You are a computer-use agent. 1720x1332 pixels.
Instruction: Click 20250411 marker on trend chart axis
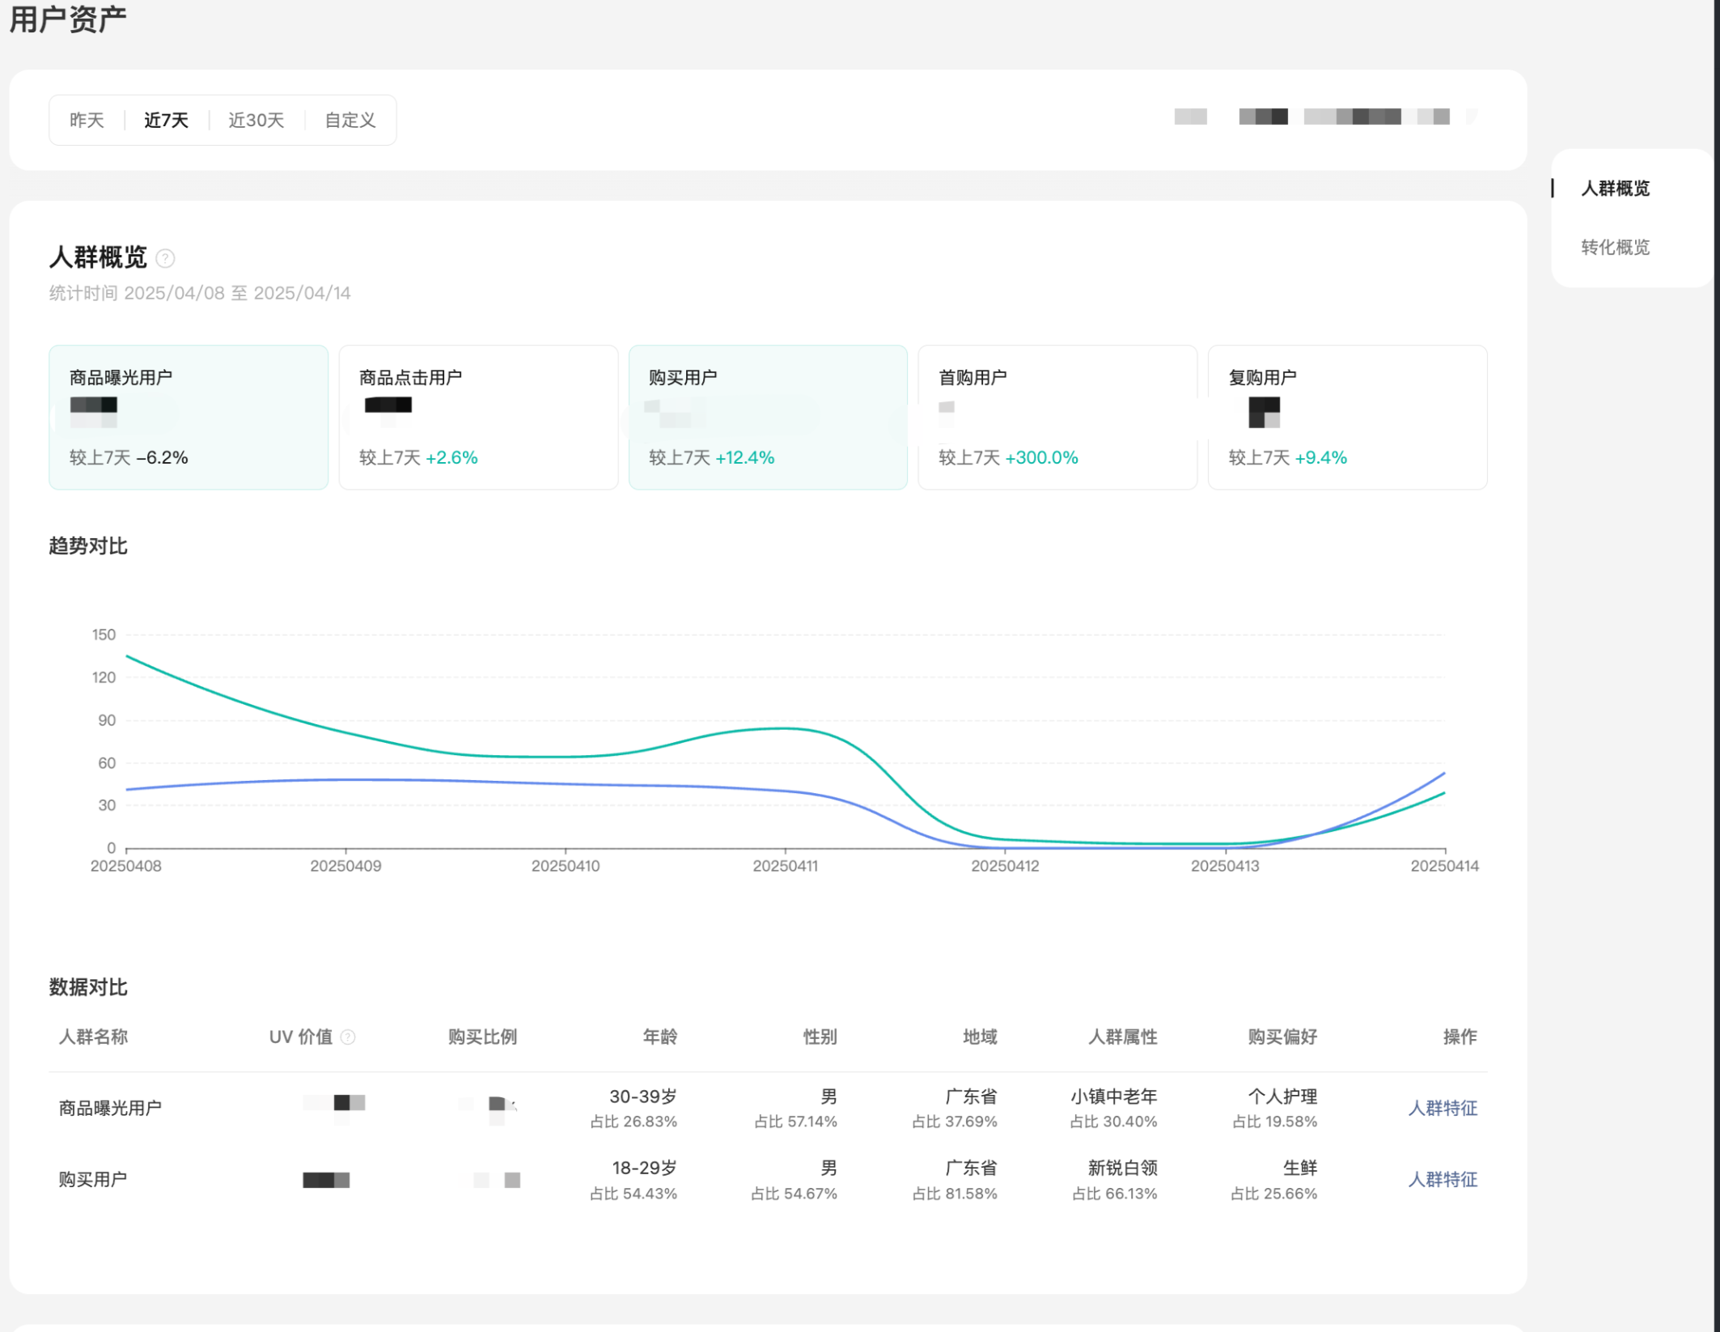tap(785, 866)
